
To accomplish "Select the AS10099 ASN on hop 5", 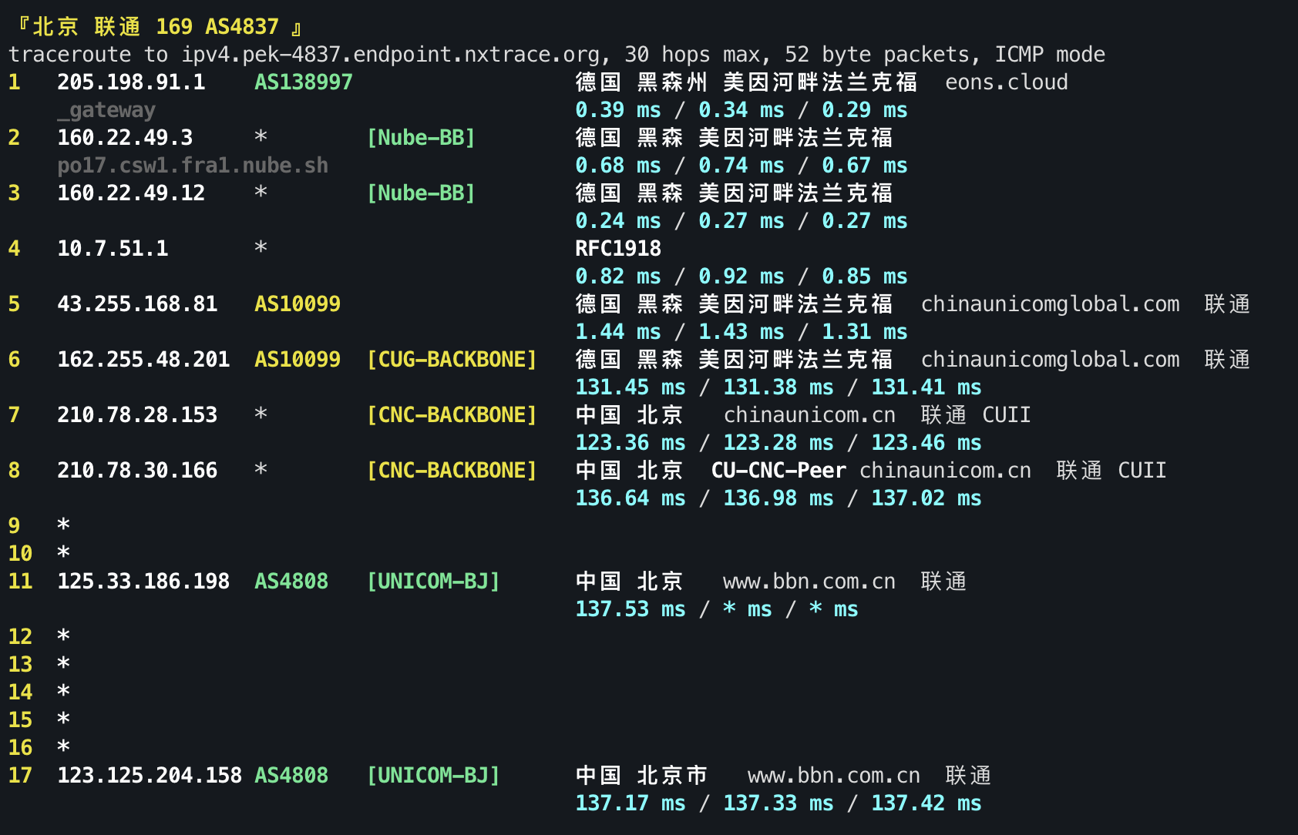I will click(297, 303).
